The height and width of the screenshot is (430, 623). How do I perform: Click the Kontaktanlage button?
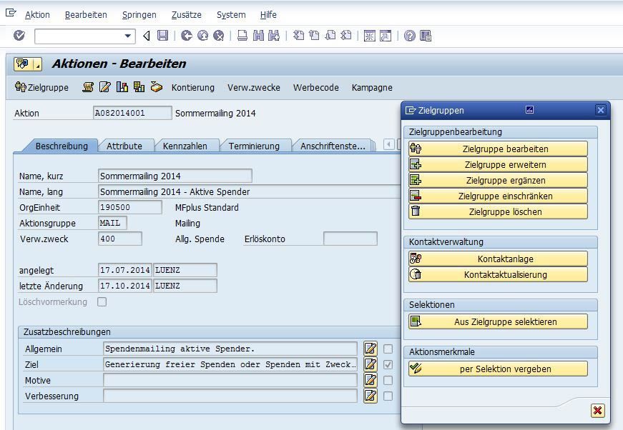(498, 259)
